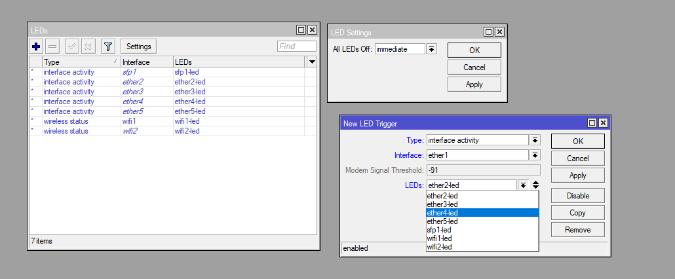Select the ether4 interface cell in table
Screen dimensions: 675x279
pos(147,102)
